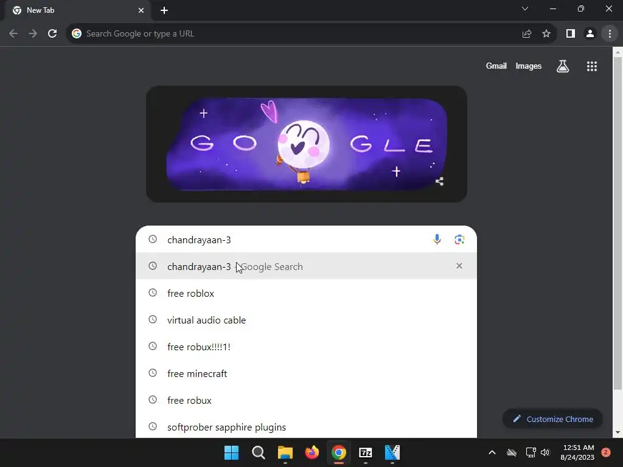Open the Windows Start menu
623x467 pixels.
click(231, 452)
